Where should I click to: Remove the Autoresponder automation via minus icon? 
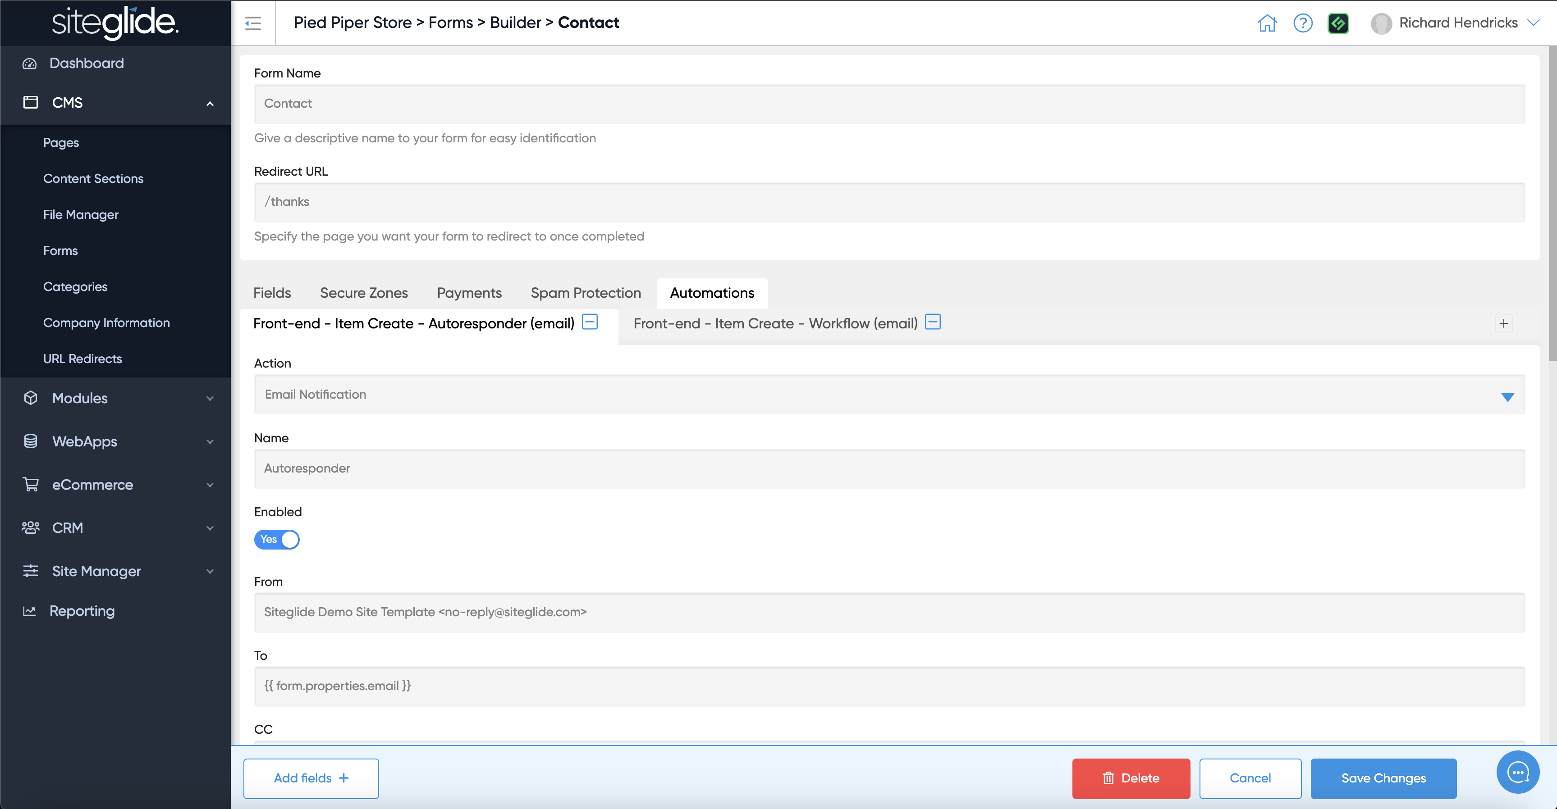(590, 322)
